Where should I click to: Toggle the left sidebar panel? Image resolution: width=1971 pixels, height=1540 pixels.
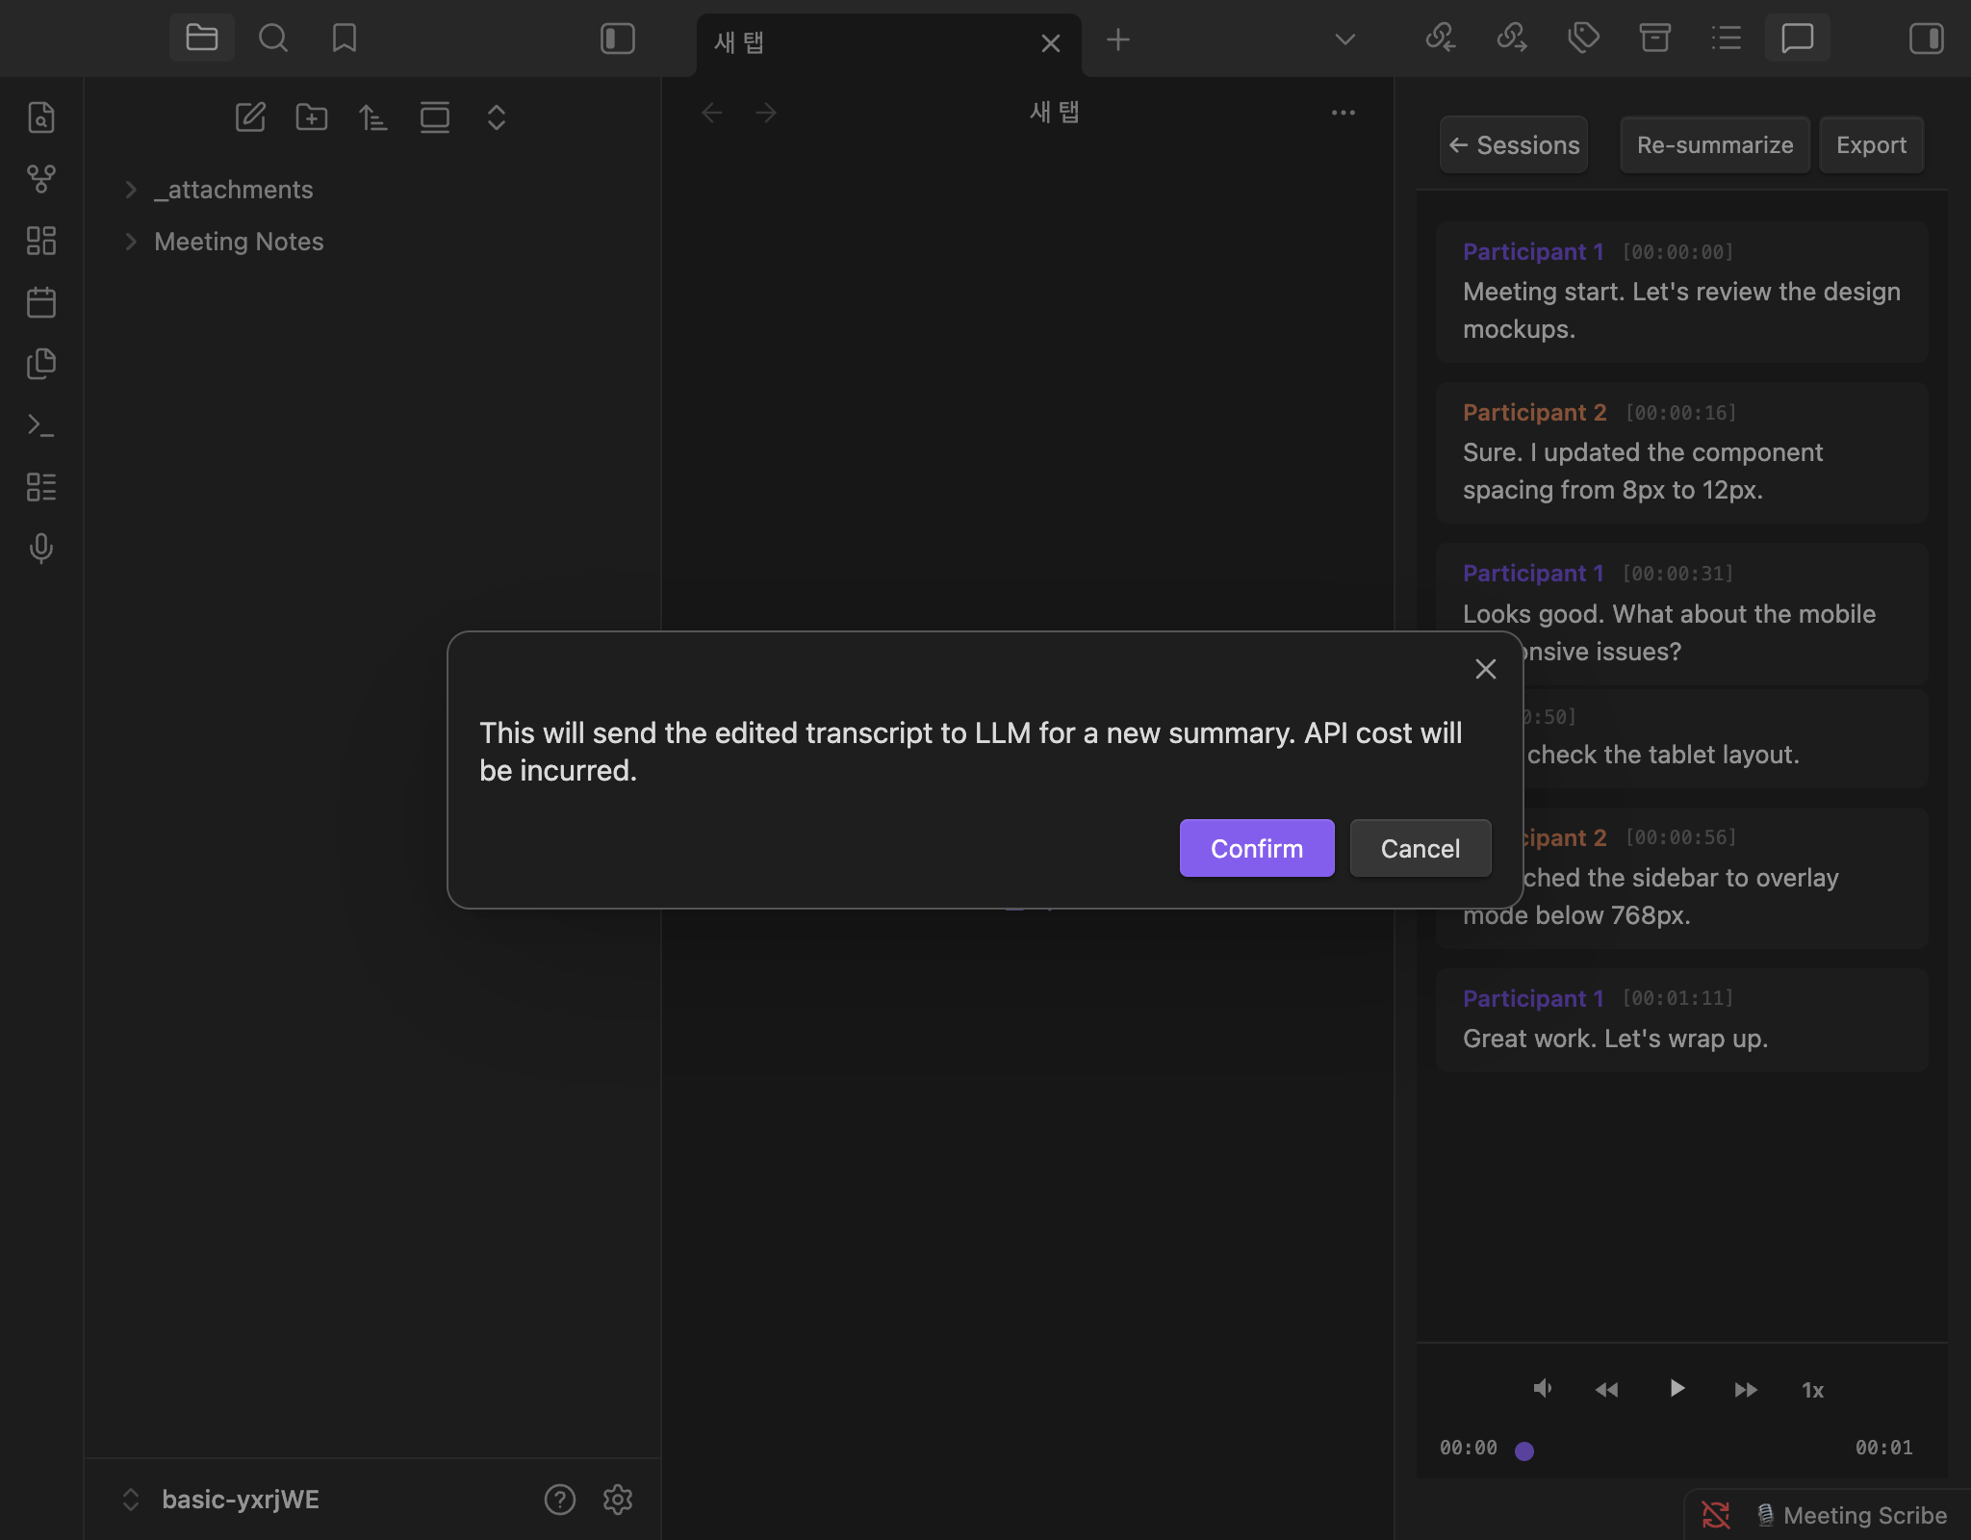pos(617,38)
